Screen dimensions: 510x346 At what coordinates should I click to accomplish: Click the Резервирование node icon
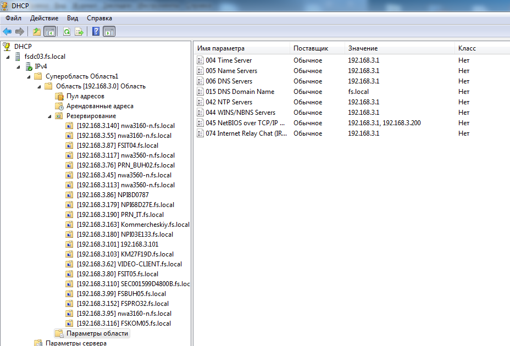point(59,116)
